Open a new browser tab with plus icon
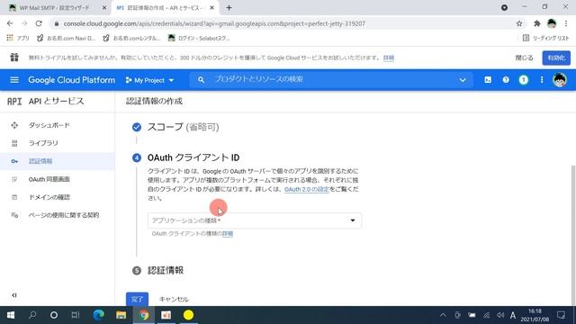Image resolution: width=576 pixels, height=324 pixels. tap(229, 8)
